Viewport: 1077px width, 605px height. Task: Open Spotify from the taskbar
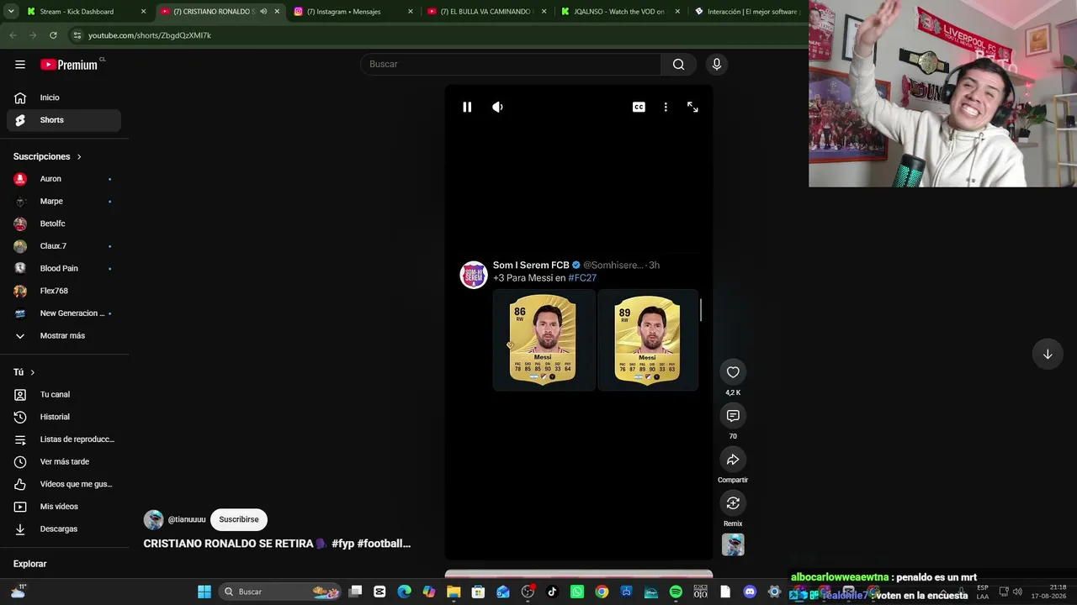(676, 592)
